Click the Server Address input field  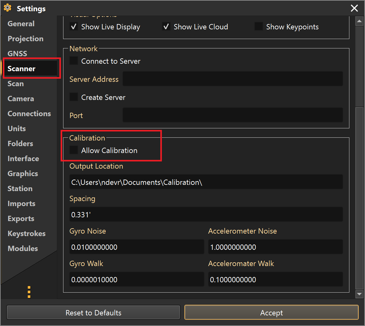(232, 79)
